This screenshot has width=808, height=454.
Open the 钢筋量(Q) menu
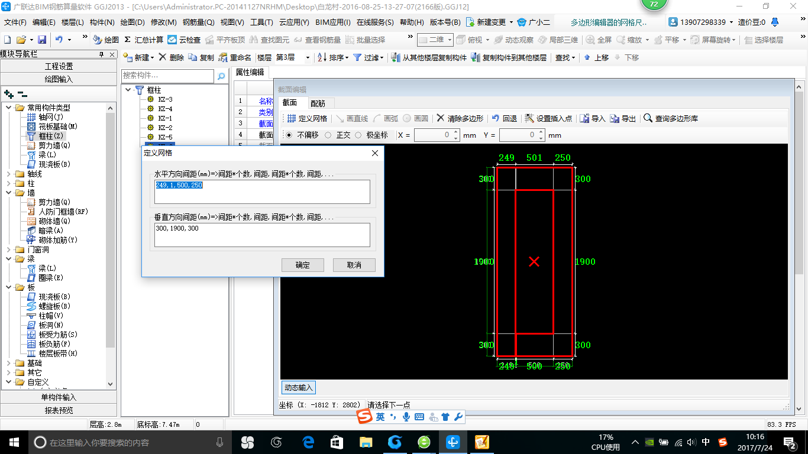point(198,22)
